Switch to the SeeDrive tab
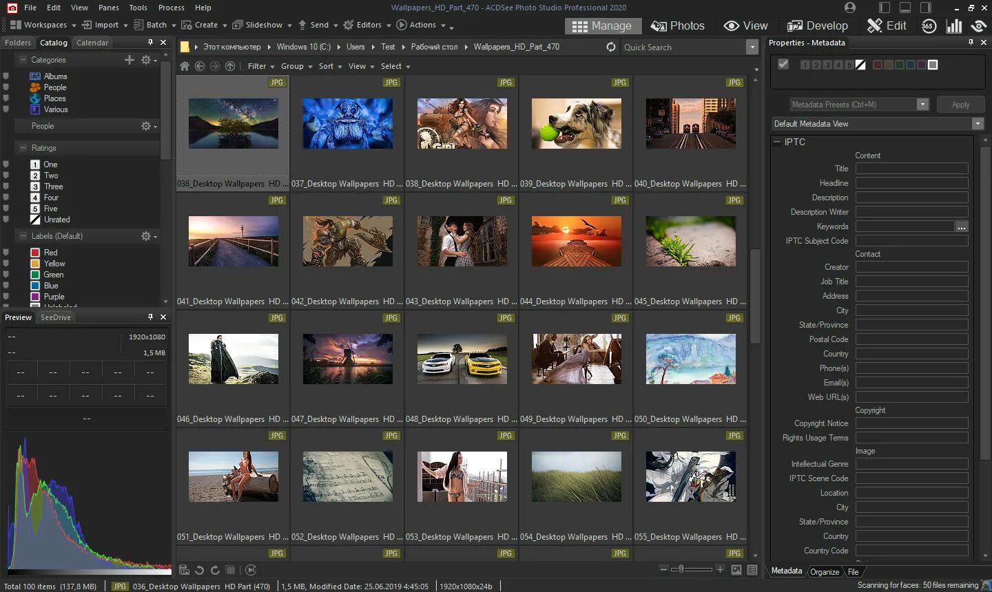This screenshot has width=992, height=592. tap(56, 317)
